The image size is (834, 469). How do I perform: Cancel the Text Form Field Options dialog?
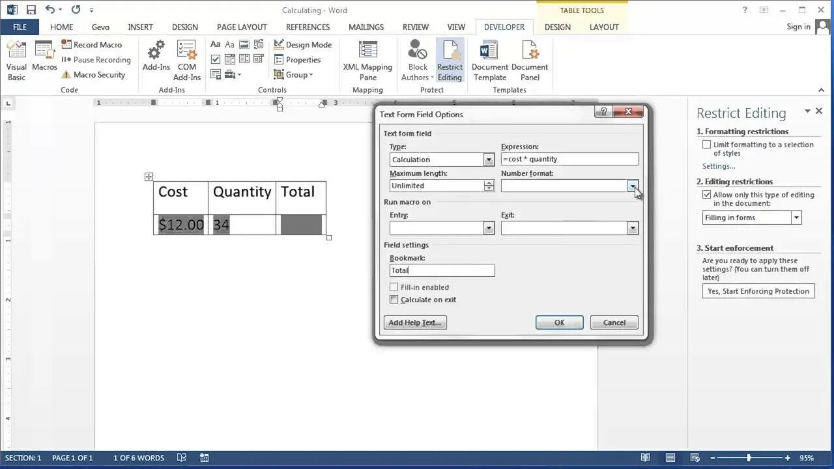tap(614, 322)
